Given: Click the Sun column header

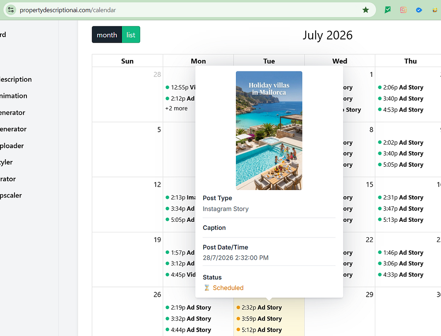Looking at the screenshot, I should pyautogui.click(x=127, y=61).
